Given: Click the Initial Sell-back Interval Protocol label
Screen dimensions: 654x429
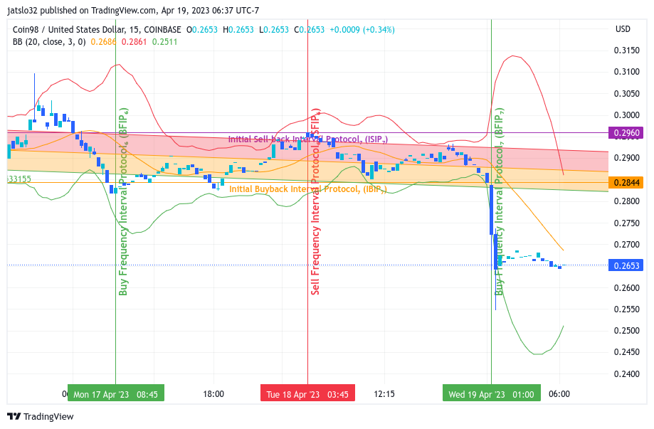Looking at the screenshot, I should coord(308,139).
